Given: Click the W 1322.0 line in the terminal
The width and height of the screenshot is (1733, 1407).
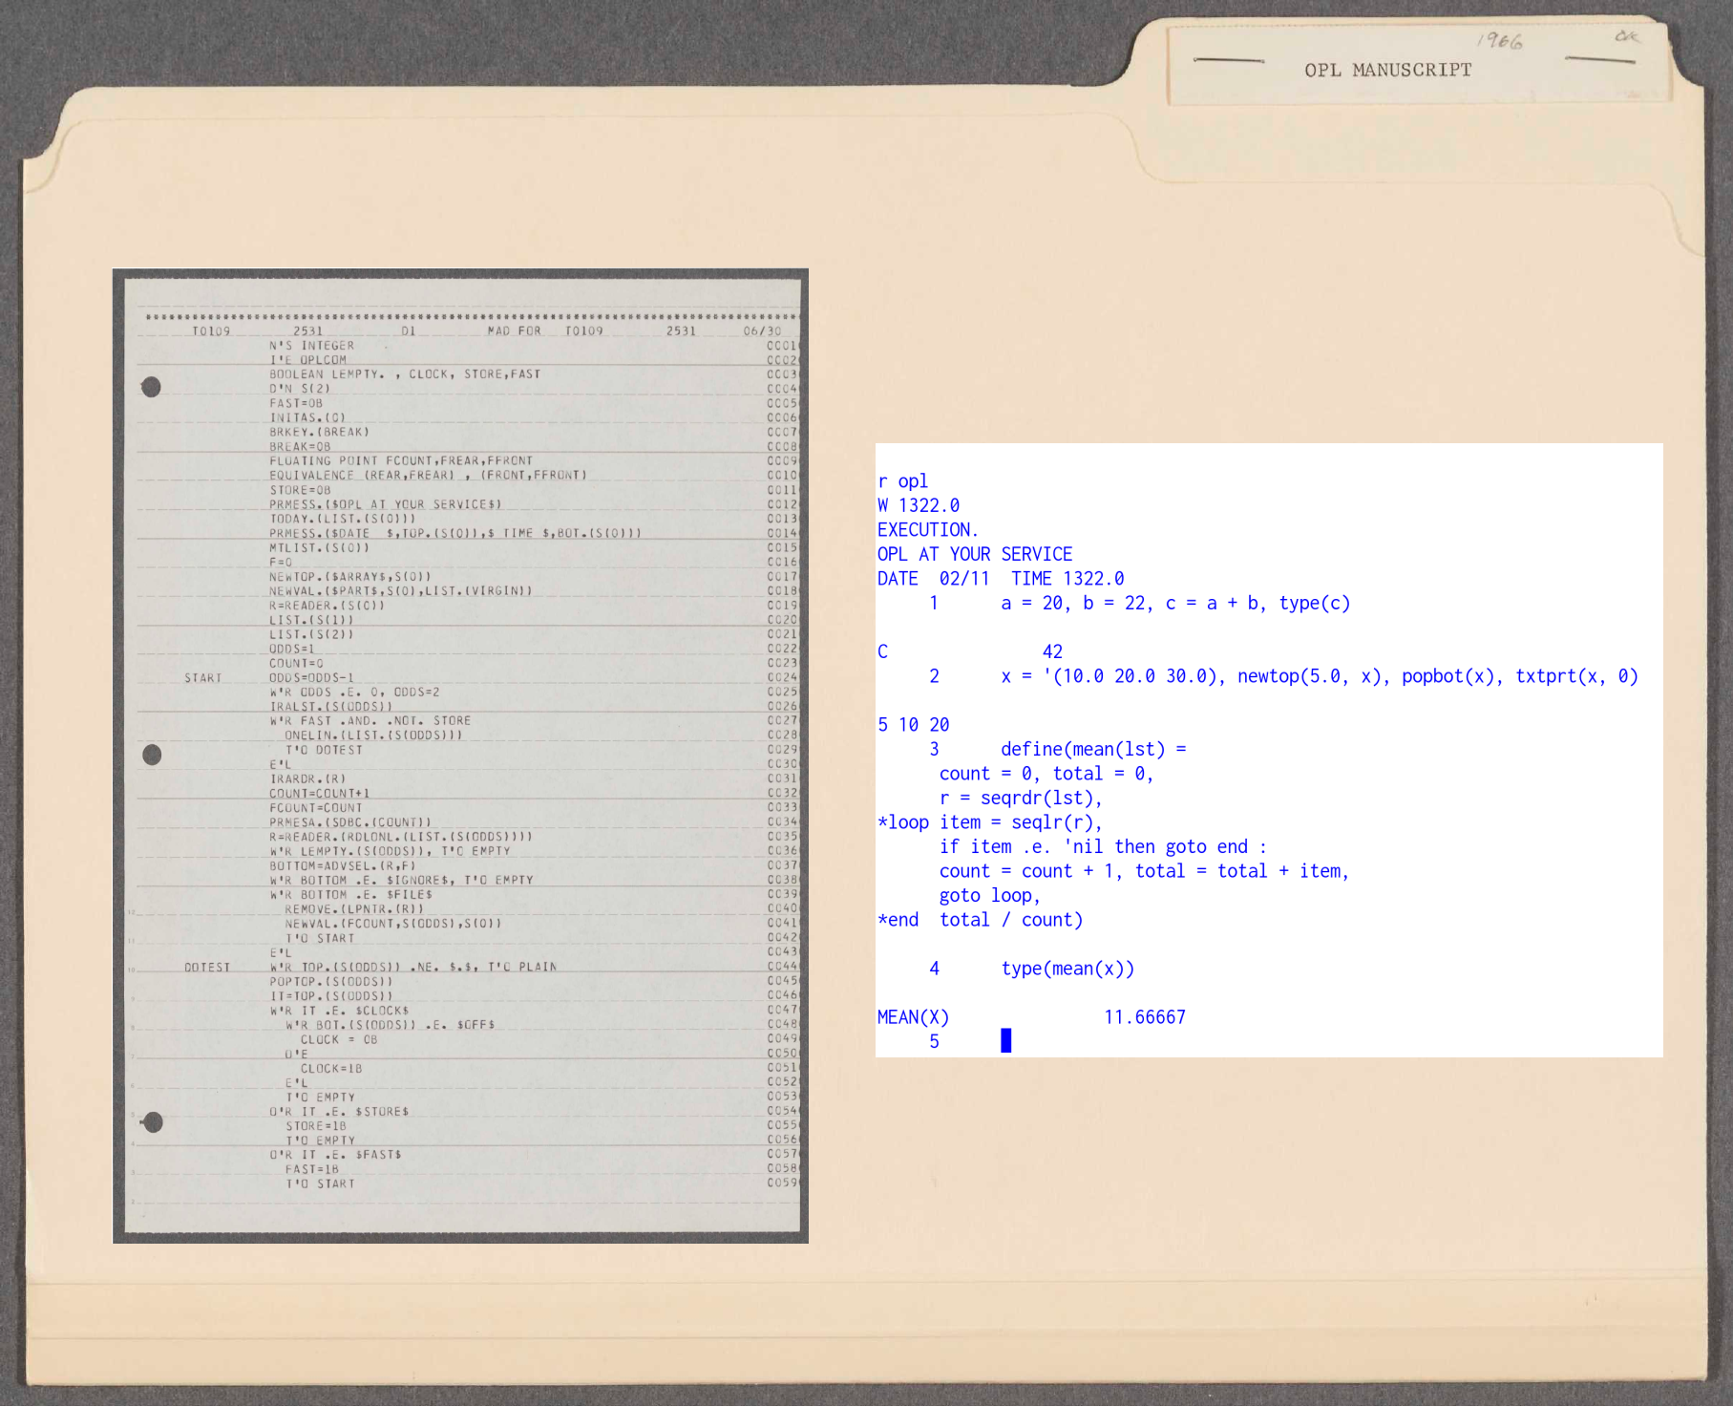Looking at the screenshot, I should pyautogui.click(x=918, y=505).
